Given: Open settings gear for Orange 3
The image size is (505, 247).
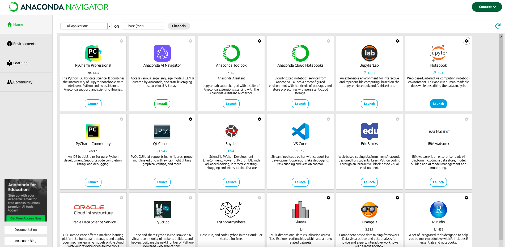Looking at the screenshot, I should tap(398, 198).
